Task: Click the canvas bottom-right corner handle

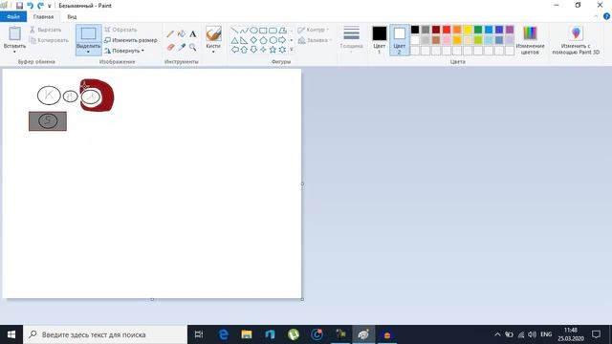Action: 302,299
